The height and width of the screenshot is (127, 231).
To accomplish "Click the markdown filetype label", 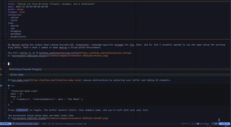I will (x=204, y=124).
